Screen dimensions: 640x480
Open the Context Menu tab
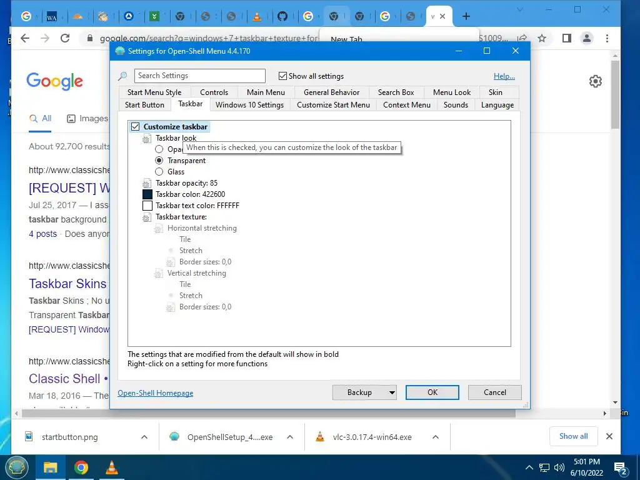tap(406, 105)
